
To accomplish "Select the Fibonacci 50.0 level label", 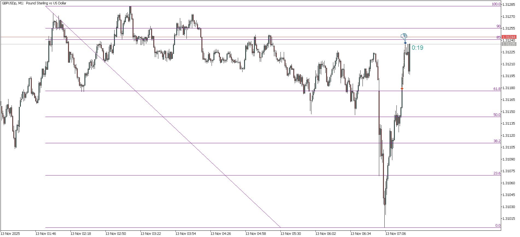I will [x=497, y=115].
